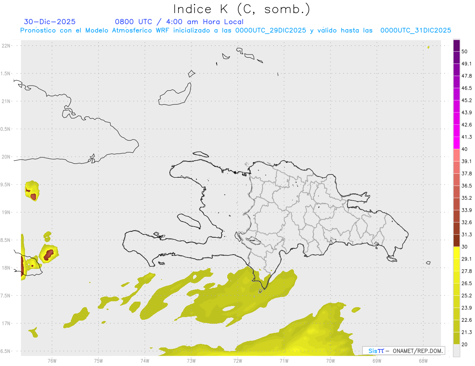Click the legend value "49.1"
The height and width of the screenshot is (366, 475).
467,64
